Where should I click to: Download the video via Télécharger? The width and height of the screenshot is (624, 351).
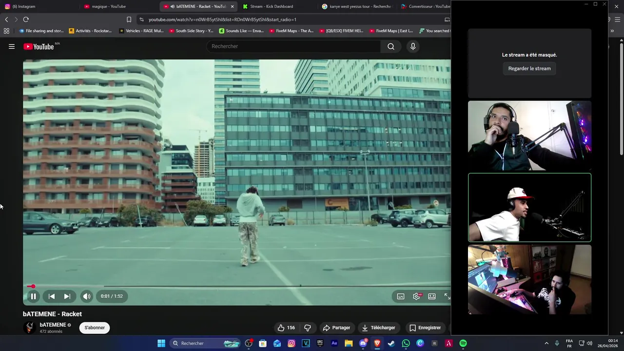coord(379,328)
